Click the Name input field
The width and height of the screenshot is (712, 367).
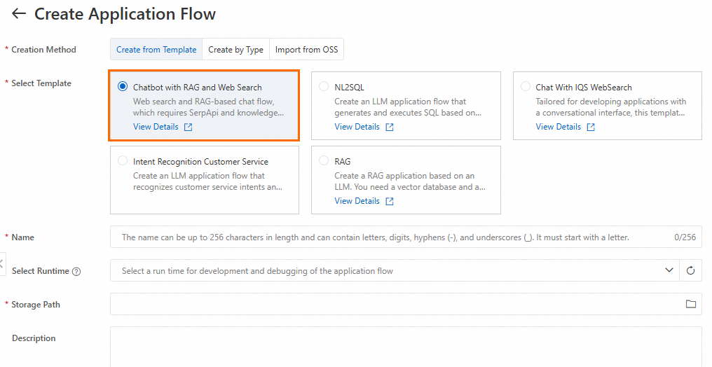392,237
